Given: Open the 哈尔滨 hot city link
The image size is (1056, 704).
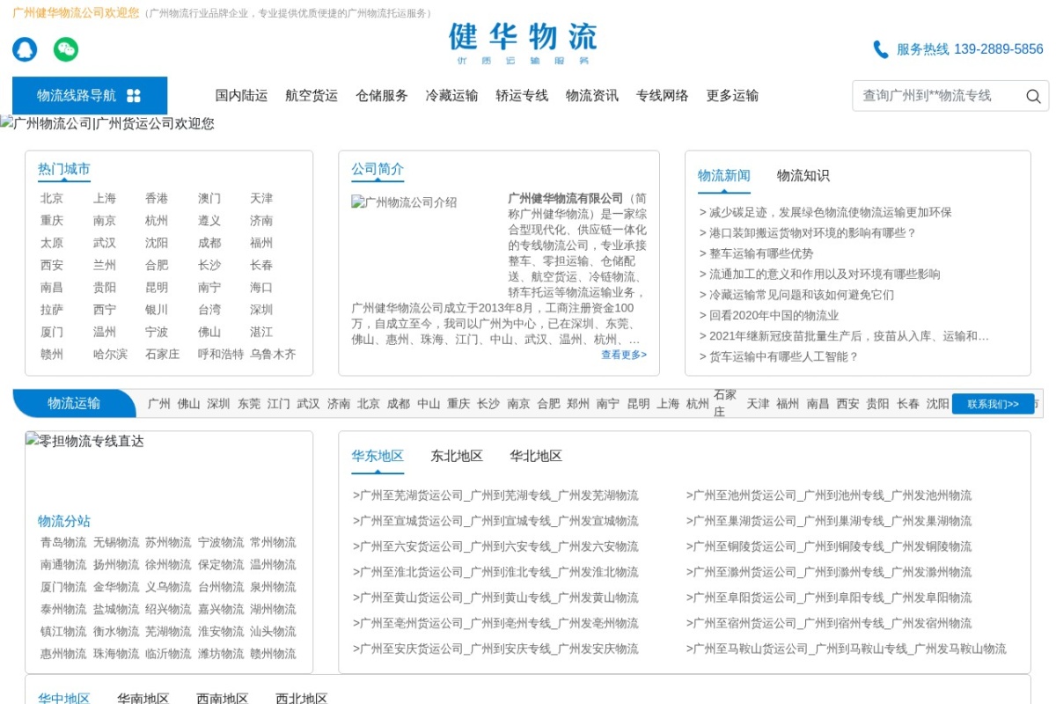Looking at the screenshot, I should (x=110, y=355).
